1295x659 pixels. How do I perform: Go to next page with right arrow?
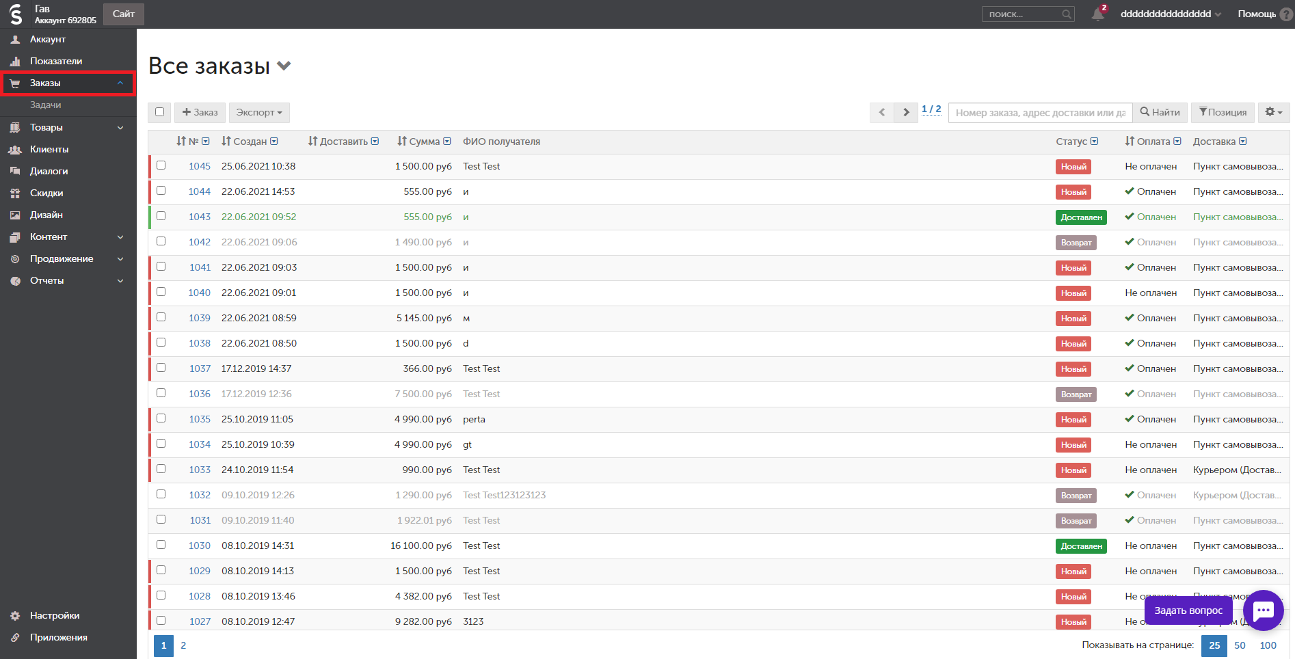point(906,112)
